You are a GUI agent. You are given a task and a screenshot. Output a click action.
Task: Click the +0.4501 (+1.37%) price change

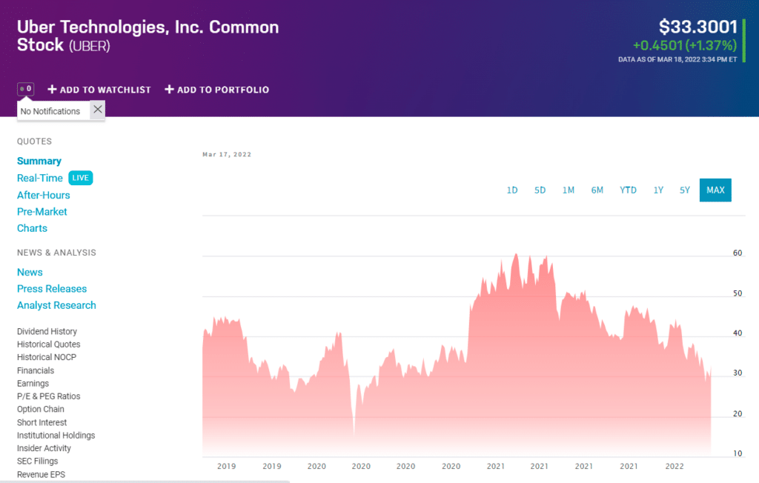(685, 45)
